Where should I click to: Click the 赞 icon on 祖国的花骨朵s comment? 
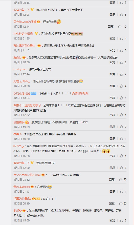121,203
